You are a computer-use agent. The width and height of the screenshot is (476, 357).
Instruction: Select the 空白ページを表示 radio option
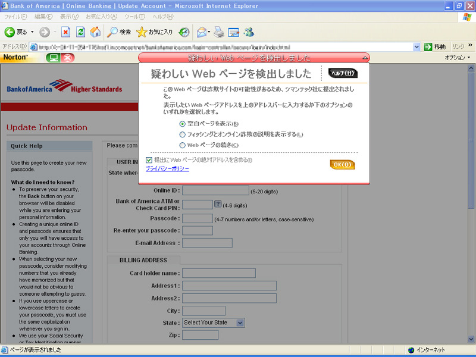click(x=182, y=124)
